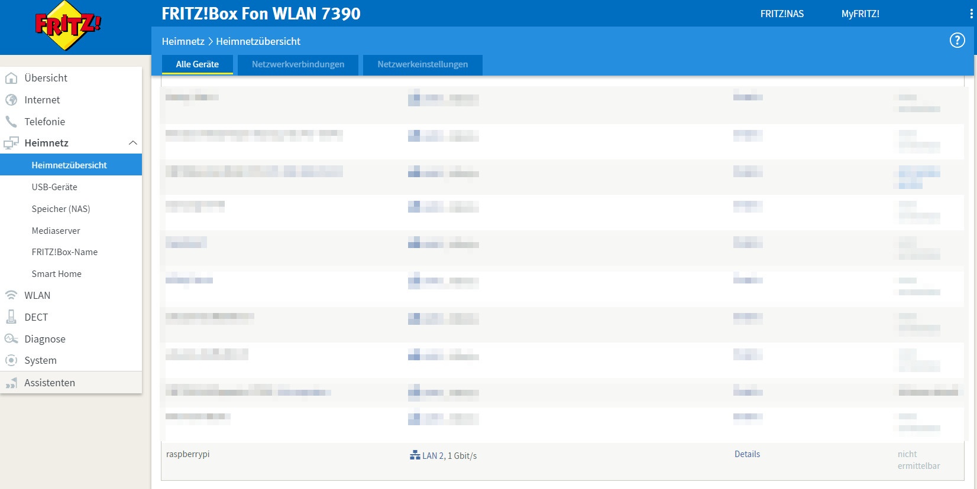Open the three-dot options menu
The width and height of the screenshot is (977, 489).
coord(971,14)
